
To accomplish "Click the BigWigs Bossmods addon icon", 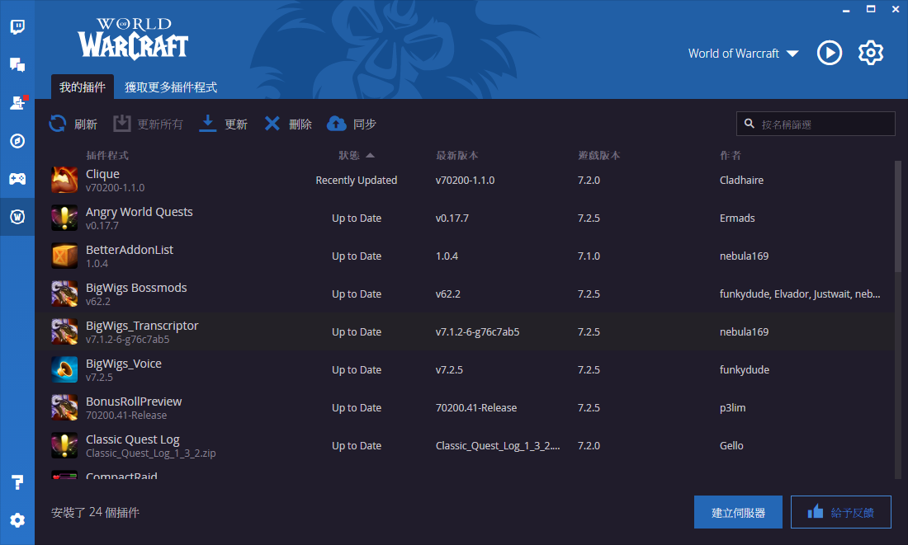I will [x=64, y=294].
